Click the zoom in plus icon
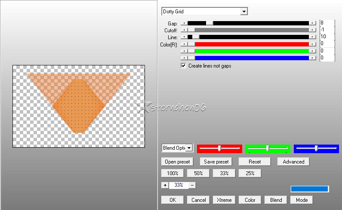Viewport: 342px width, 210px height. (x=165, y=185)
